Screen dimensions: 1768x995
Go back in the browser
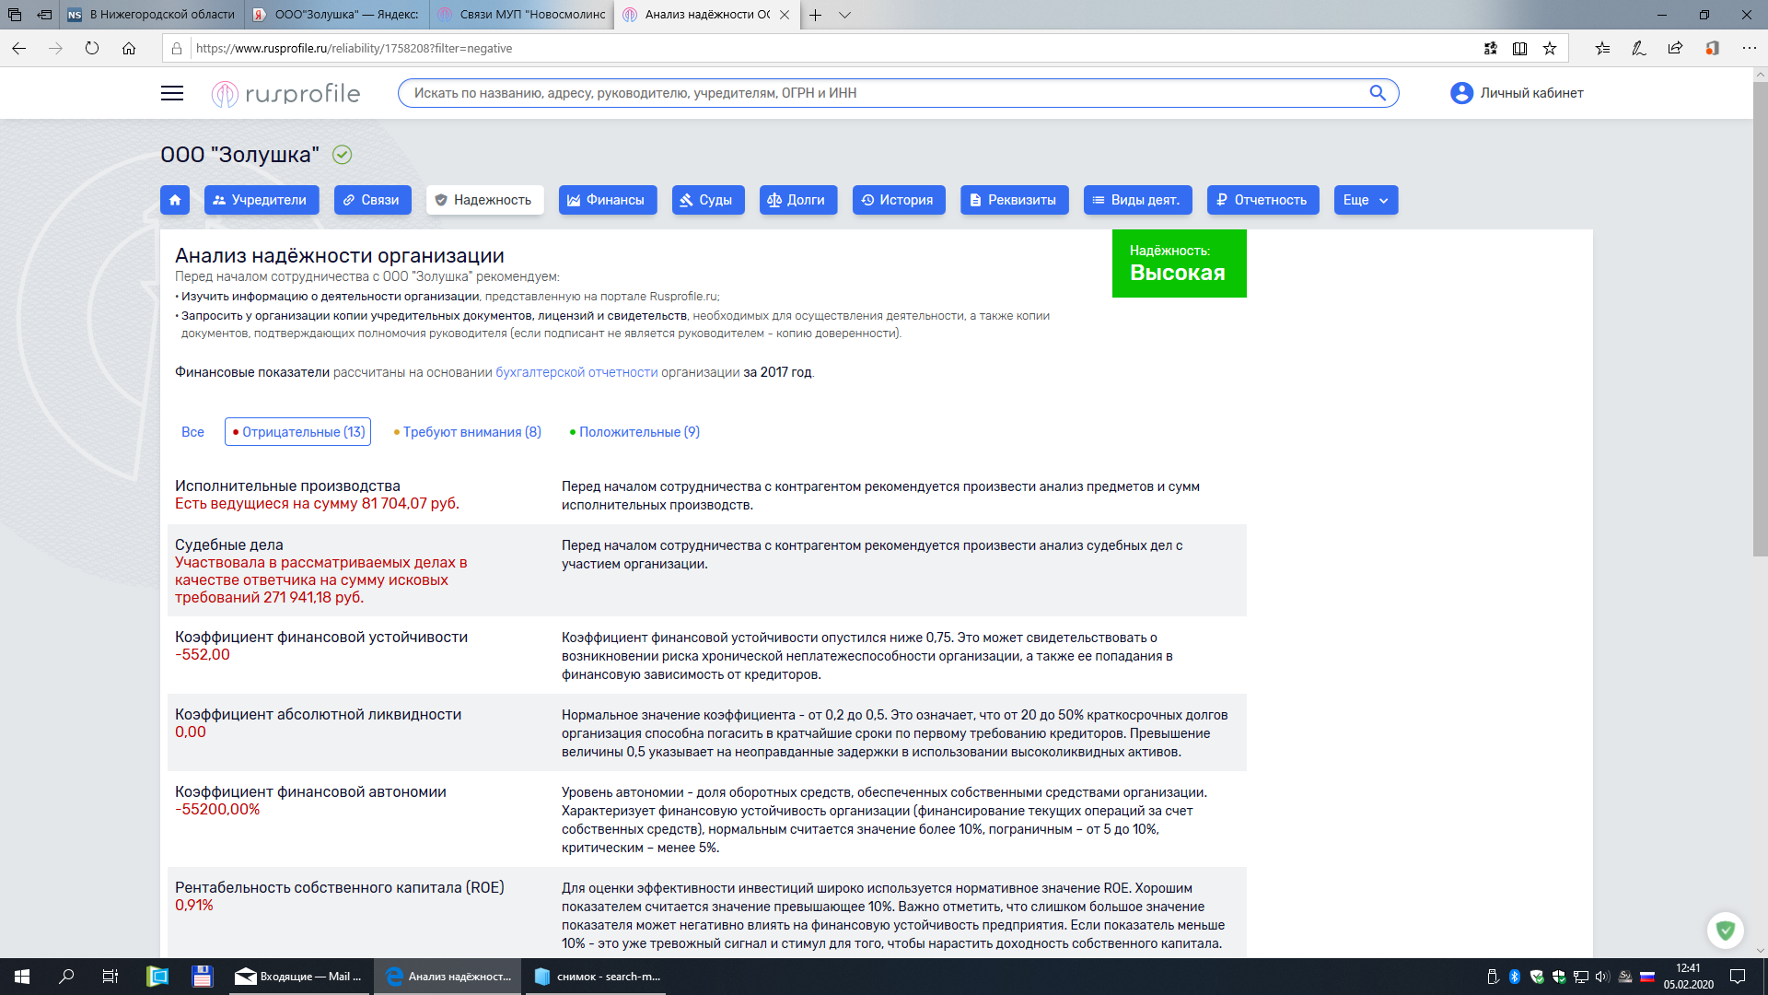point(19,48)
